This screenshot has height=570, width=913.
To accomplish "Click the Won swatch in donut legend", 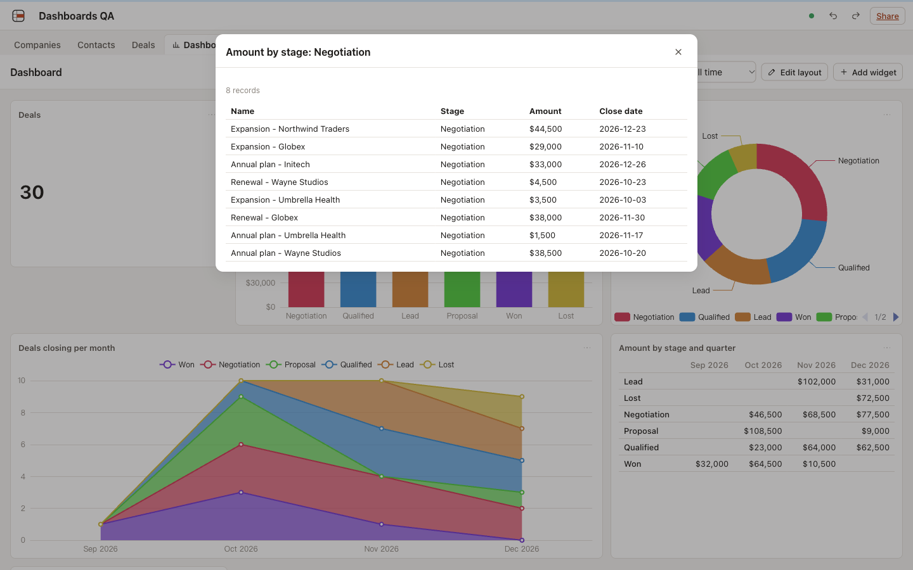I will pyautogui.click(x=784, y=317).
